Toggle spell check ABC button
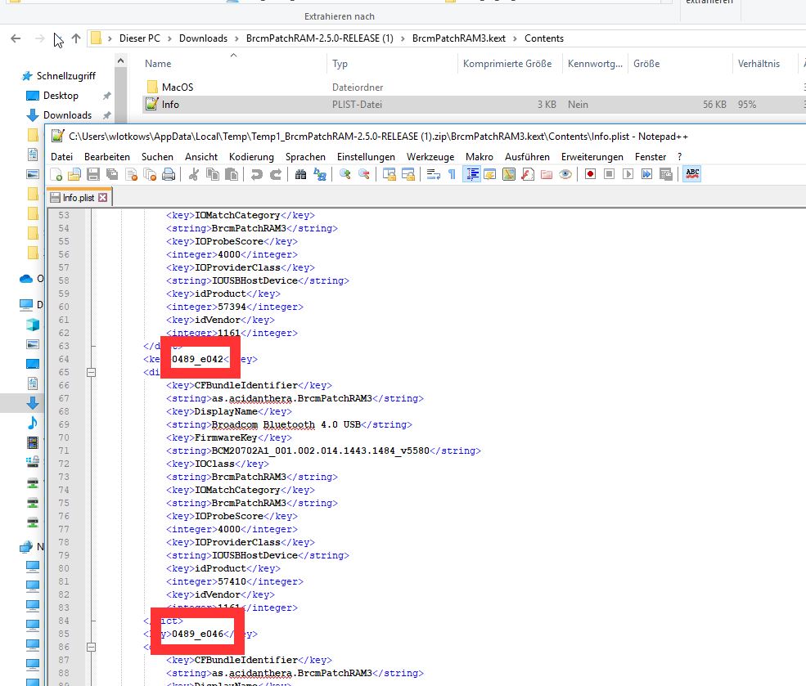806x686 pixels. coord(691,173)
